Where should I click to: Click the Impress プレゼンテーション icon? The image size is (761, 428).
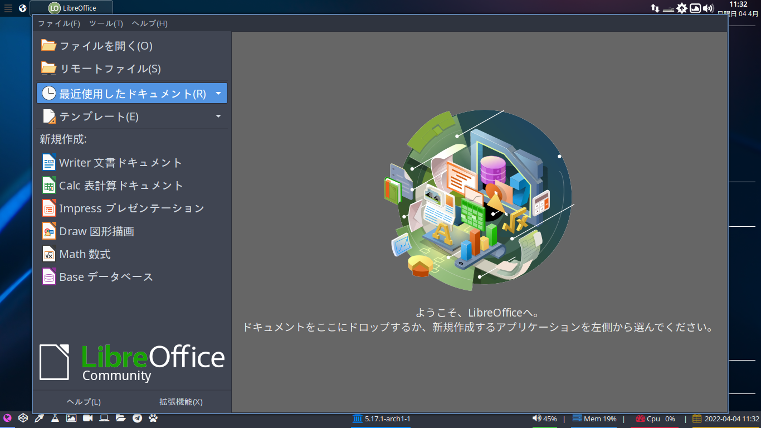point(49,208)
